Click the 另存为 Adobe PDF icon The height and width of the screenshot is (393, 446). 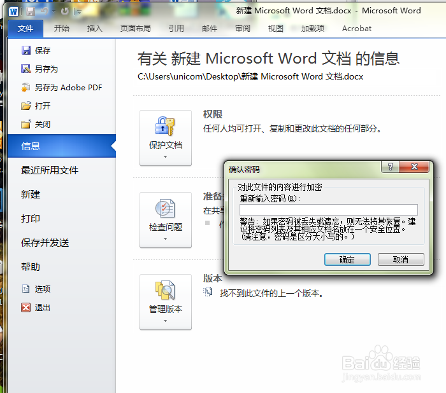tap(26, 88)
